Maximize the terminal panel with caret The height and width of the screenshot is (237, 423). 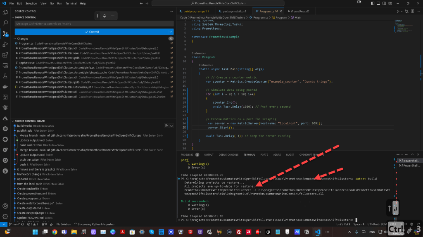click(412, 155)
